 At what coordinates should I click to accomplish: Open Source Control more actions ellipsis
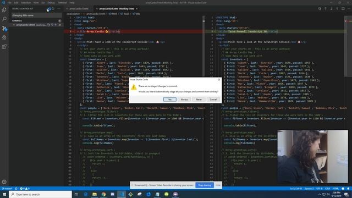click(x=59, y=9)
